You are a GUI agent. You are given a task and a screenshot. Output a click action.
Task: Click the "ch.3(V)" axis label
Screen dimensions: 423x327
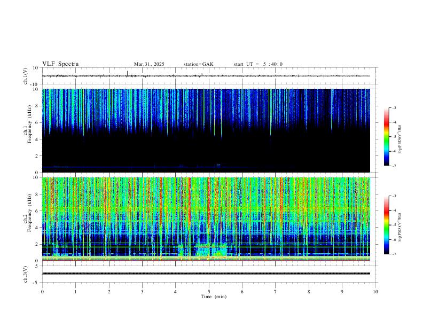click(26, 275)
